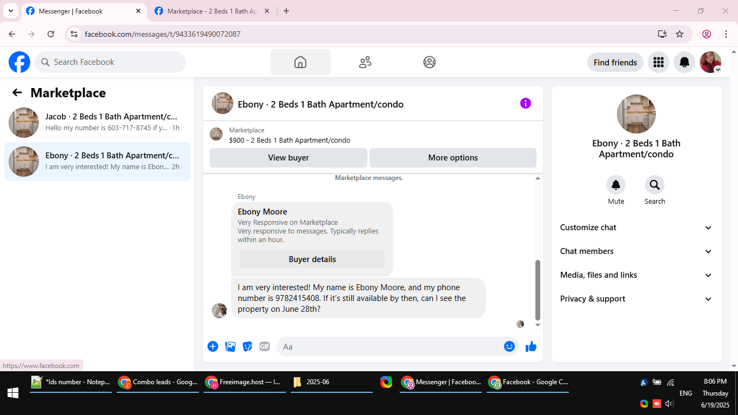The height and width of the screenshot is (415, 738).
Task: Expand Chat members section
Action: [x=636, y=251]
